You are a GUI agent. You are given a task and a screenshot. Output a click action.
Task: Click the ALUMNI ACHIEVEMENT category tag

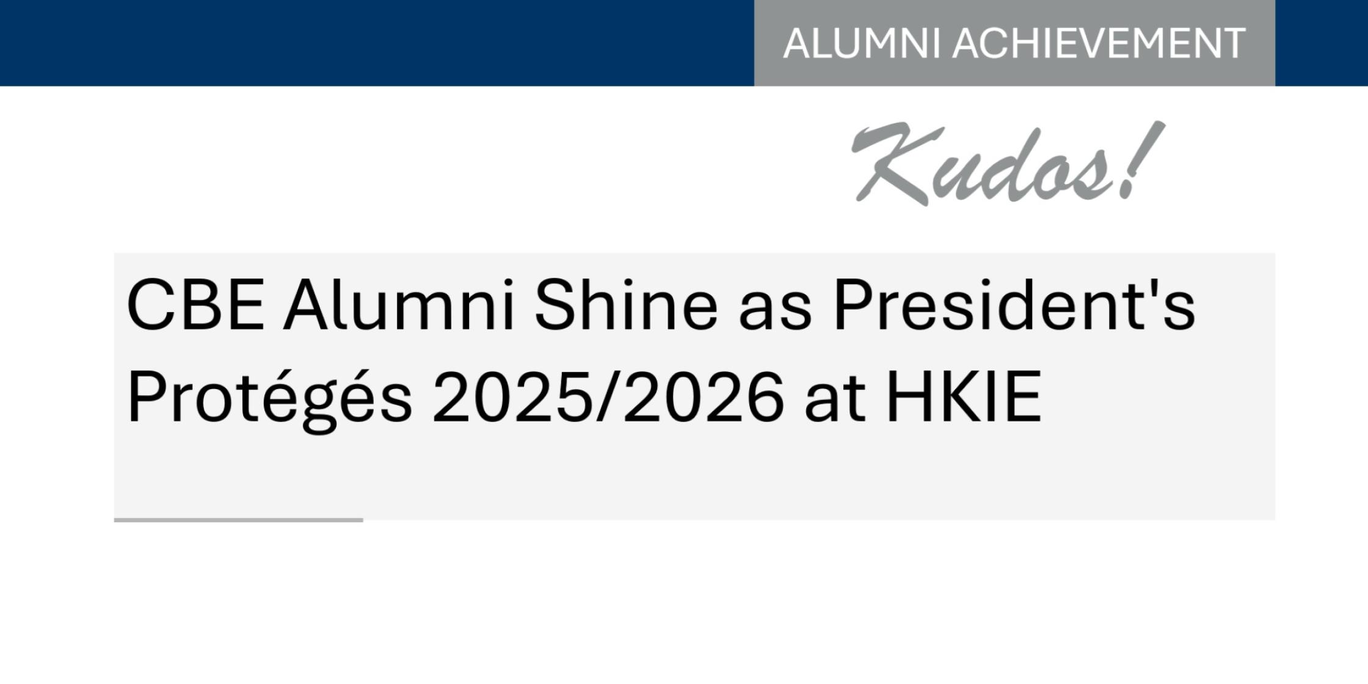(x=1014, y=43)
